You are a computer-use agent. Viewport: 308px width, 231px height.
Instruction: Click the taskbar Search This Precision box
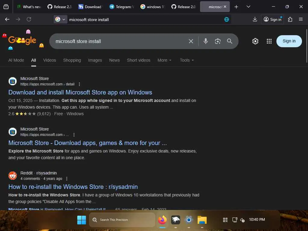[122, 220]
